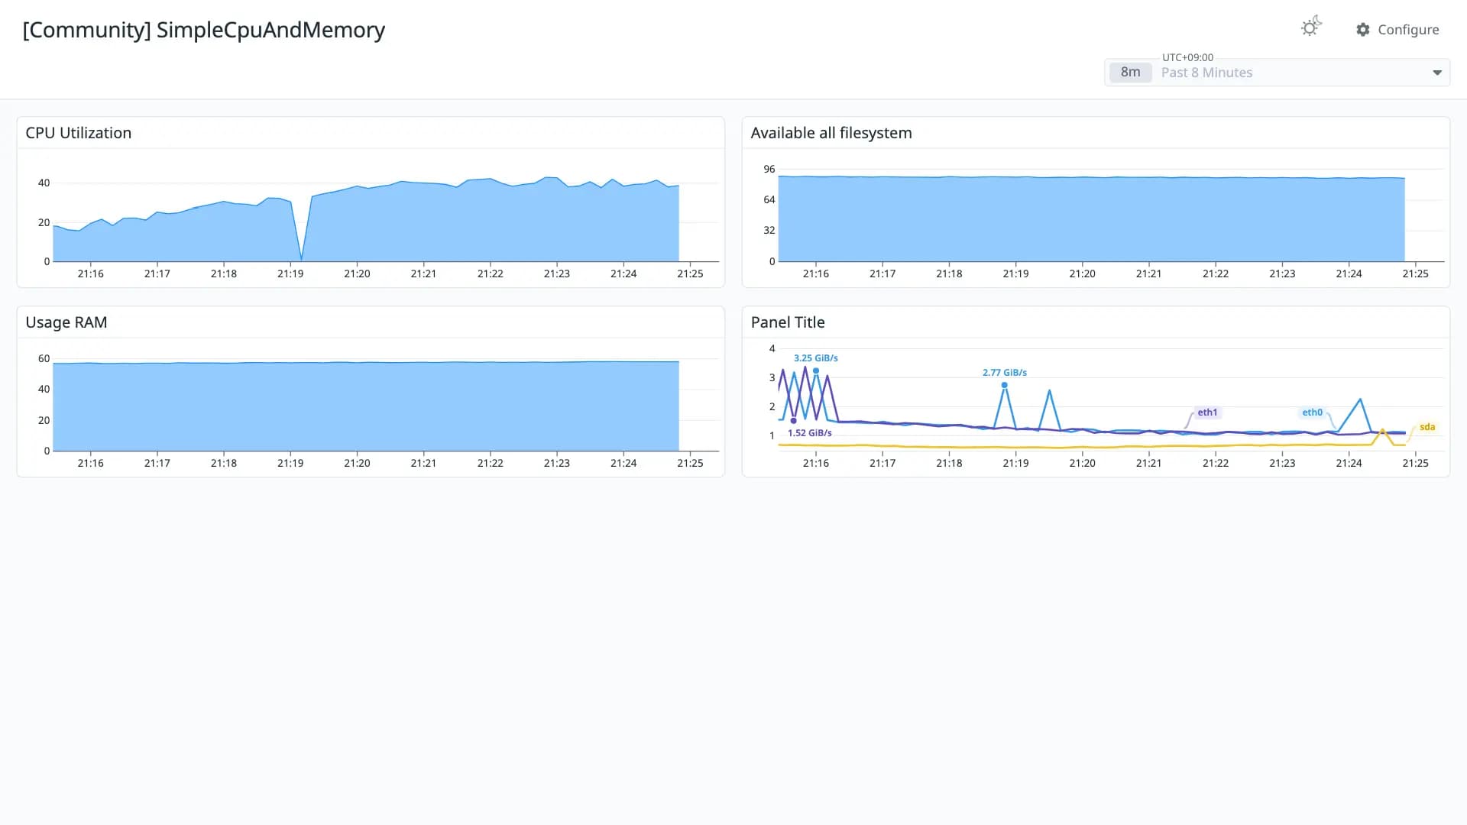Screen dimensions: 1467x825
Task: Select the CPU Utilization panel title
Action: 79,133
